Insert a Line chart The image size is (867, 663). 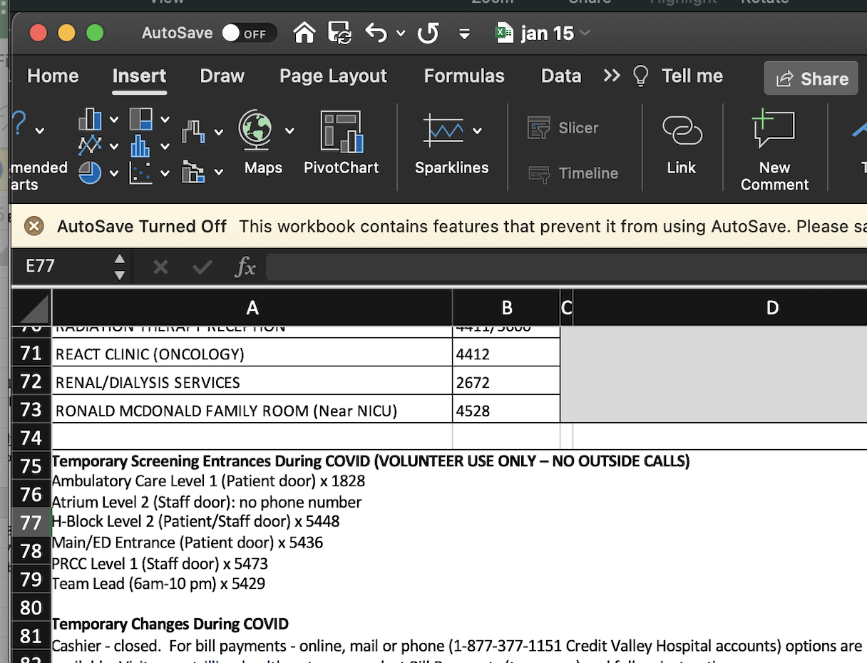(x=90, y=146)
